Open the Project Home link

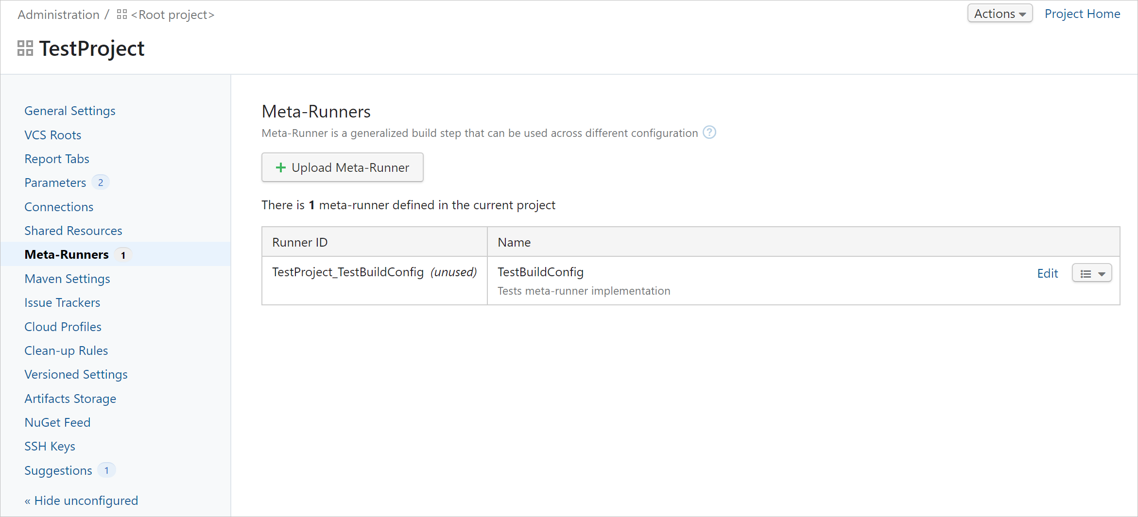tap(1082, 14)
